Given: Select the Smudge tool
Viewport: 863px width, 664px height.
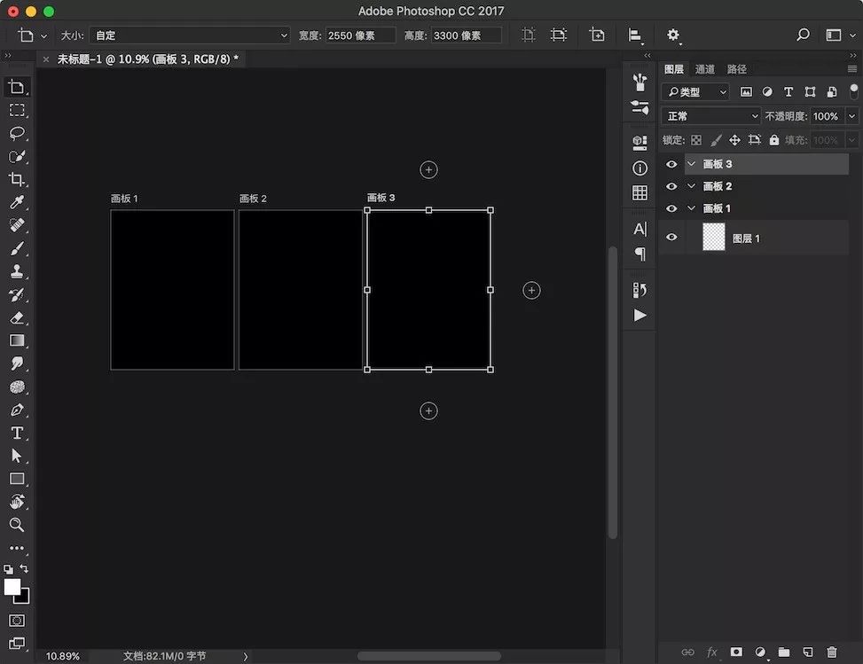Looking at the screenshot, I should click(17, 363).
